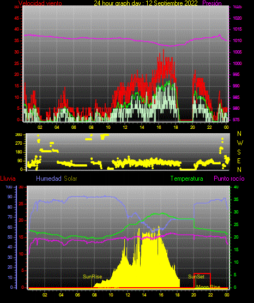Click the 'Lluvia' legend label
This screenshot has height=303, width=254.
(x=8, y=179)
